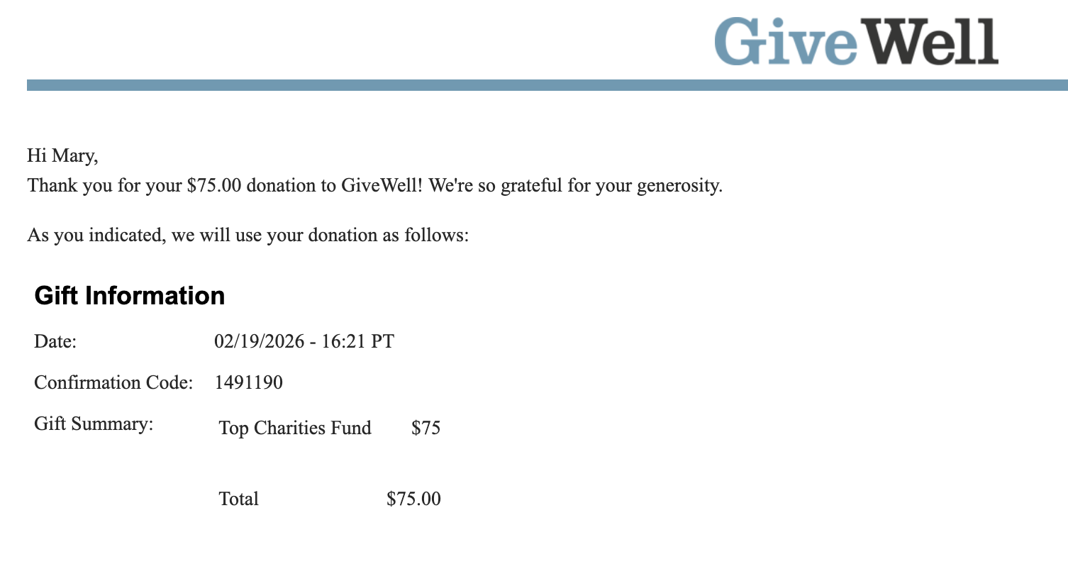
Task: Click the "Hi Mary," greeting
Action: click(62, 155)
